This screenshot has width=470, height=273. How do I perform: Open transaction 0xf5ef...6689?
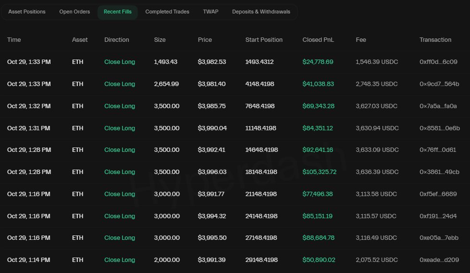pyautogui.click(x=438, y=194)
